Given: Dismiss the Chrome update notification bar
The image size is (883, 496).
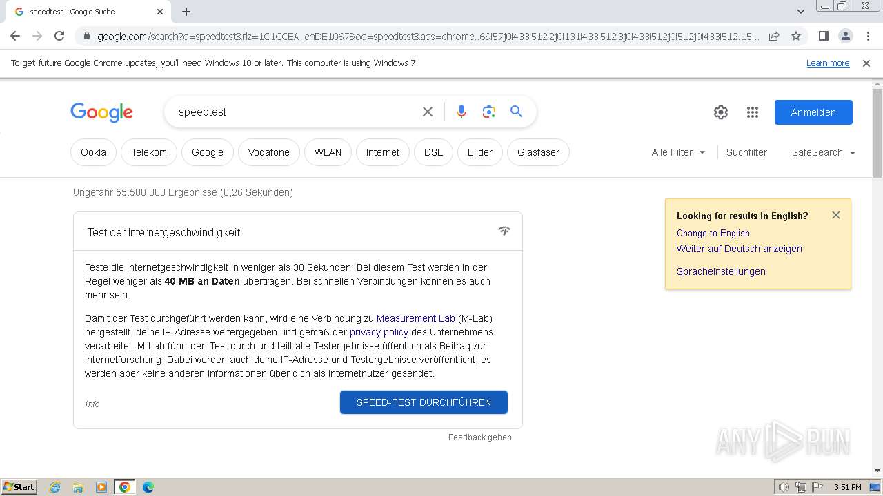Looking at the screenshot, I should [866, 63].
